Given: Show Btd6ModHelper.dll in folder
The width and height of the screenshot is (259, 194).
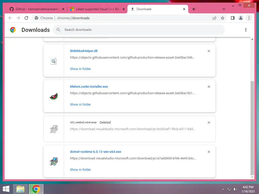Looking at the screenshot, I should pyautogui.click(x=80, y=69).
